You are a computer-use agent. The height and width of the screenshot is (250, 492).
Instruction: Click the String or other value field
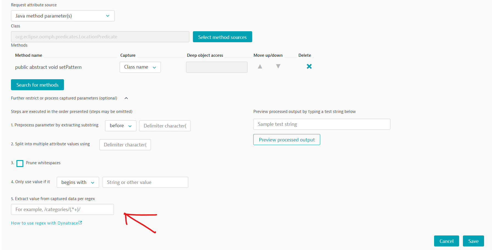145,182
